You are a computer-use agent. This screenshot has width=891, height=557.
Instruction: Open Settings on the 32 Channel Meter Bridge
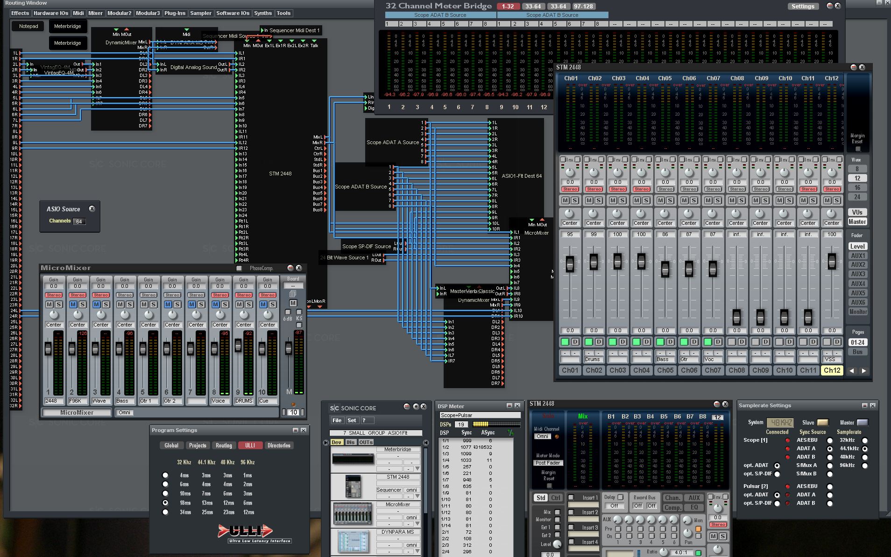803,7
